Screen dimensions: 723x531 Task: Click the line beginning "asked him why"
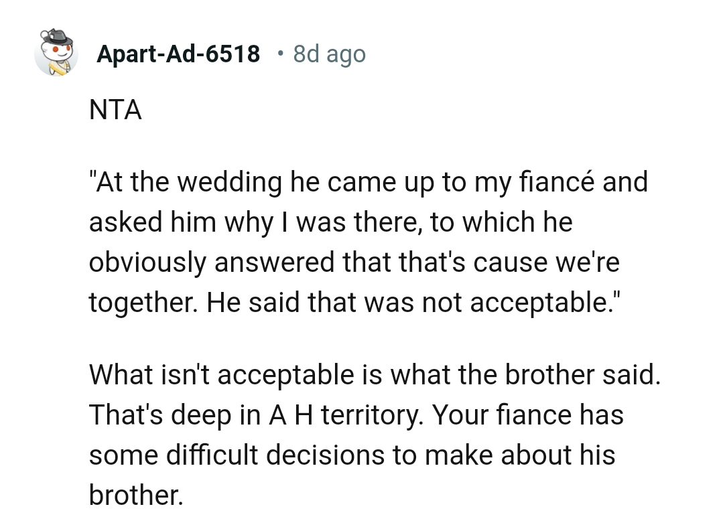330,222
